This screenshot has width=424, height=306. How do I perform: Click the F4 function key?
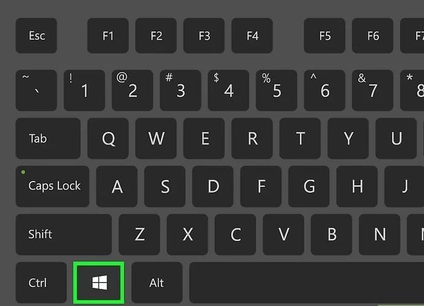[252, 36]
